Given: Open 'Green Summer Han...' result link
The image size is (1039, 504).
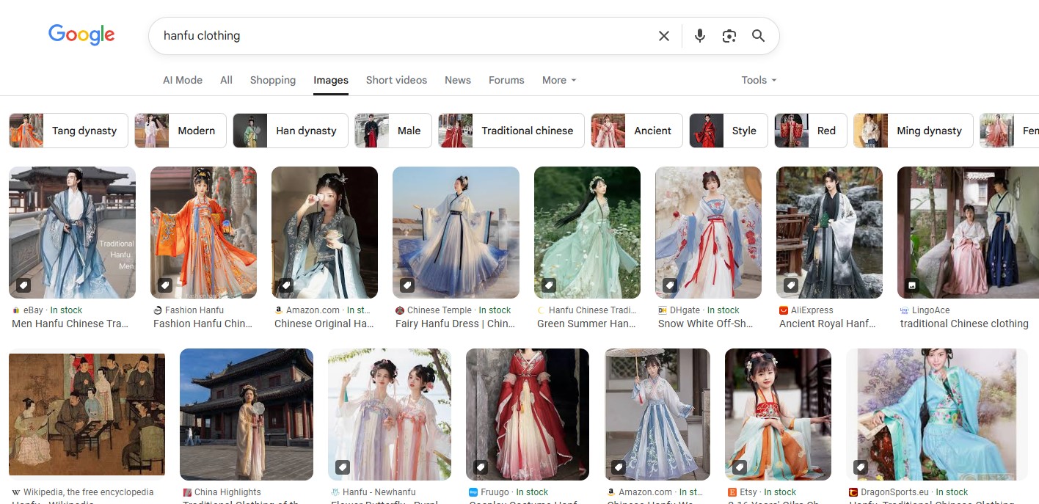Looking at the screenshot, I should tap(586, 324).
